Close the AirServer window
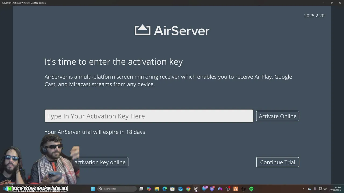Screen dimensions: 344x193 click(340, 3)
